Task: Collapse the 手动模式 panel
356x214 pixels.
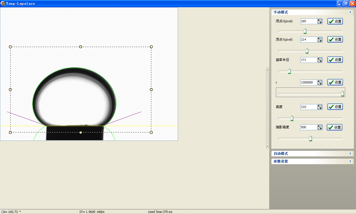Action: coord(350,12)
